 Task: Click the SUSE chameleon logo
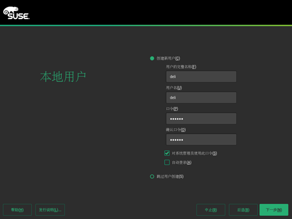click(16, 13)
